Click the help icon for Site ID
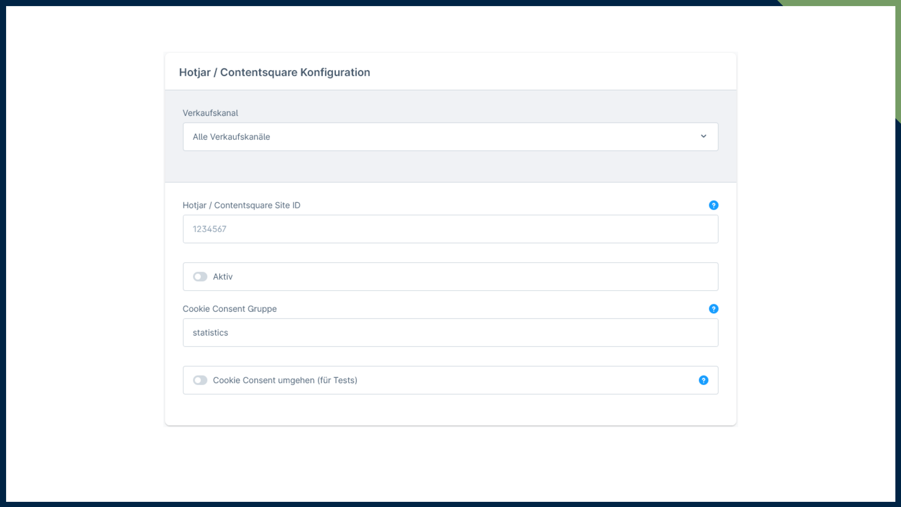 click(713, 205)
